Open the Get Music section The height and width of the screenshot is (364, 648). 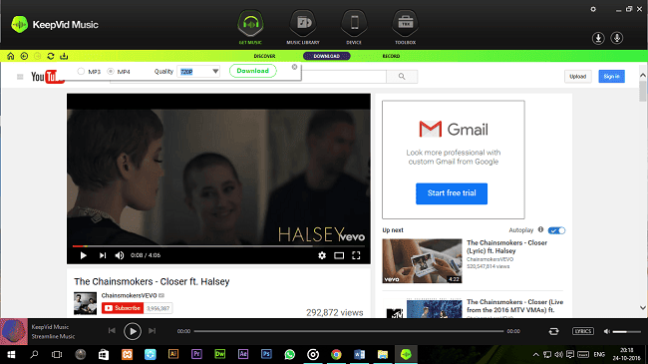tap(250, 27)
